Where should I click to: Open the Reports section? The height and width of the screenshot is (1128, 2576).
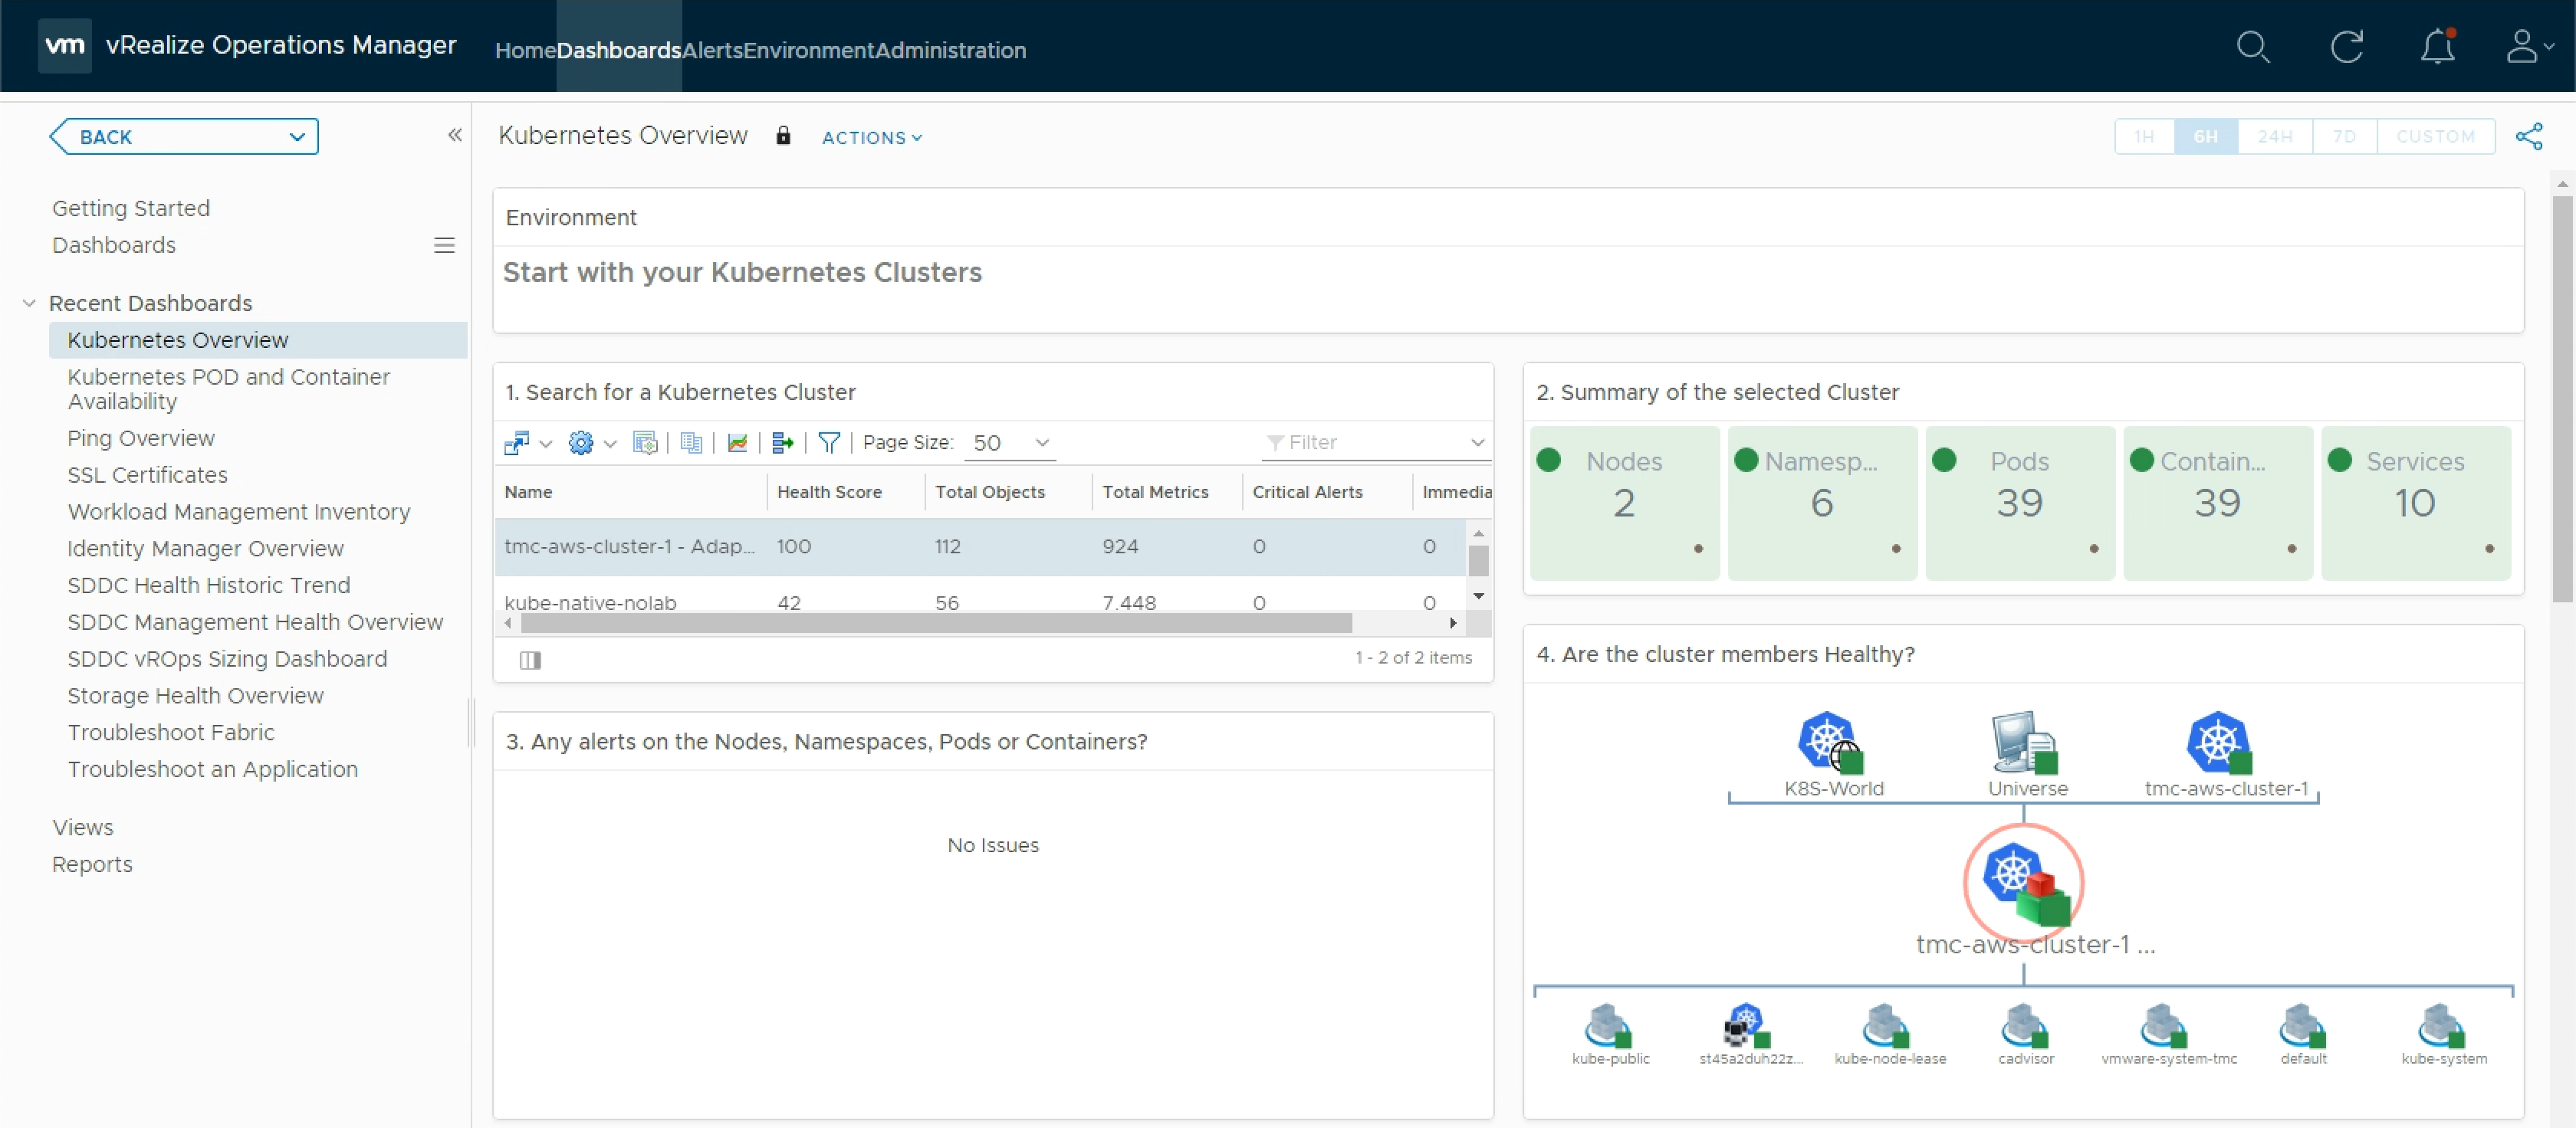[x=92, y=864]
